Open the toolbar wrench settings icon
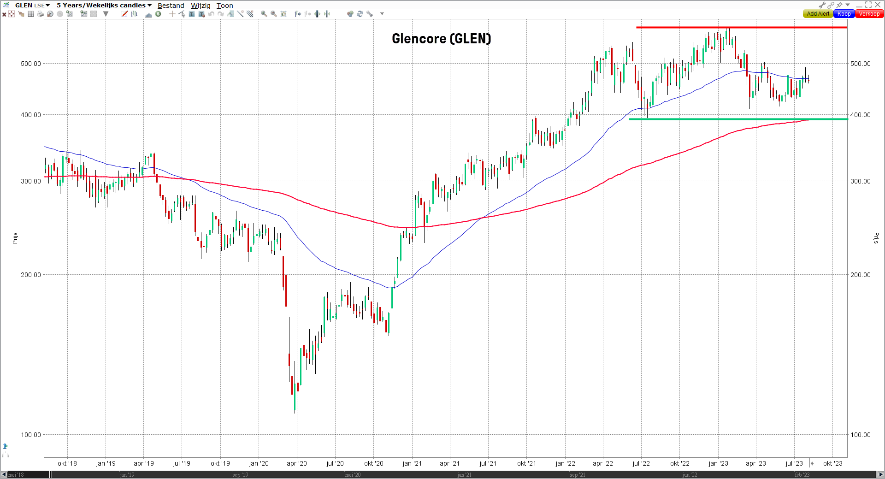 pyautogui.click(x=370, y=14)
